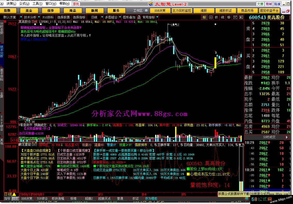Viewport: 293px width, 204px height.
Task: Open the 决策(L) menu
Action: click(x=11, y=4)
